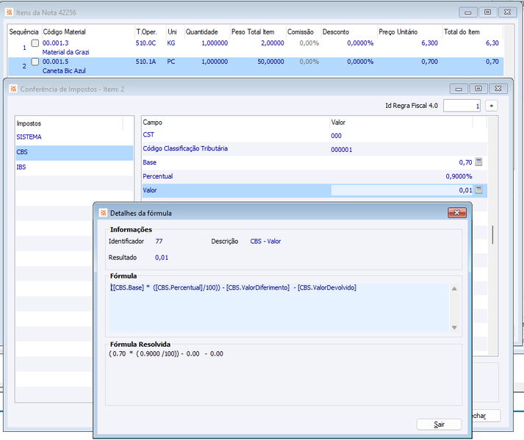This screenshot has height=440, width=524.
Task: Click the Id Regra Fiscal 4.0 input field
Action: (x=462, y=106)
